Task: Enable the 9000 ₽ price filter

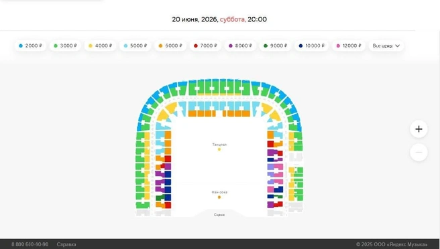Action: tap(275, 46)
